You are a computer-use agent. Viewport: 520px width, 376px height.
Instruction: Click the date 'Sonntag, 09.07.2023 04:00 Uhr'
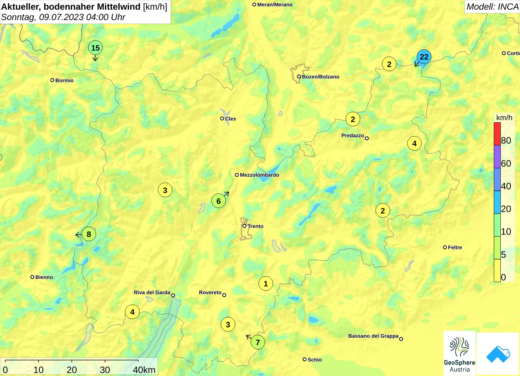[63, 17]
